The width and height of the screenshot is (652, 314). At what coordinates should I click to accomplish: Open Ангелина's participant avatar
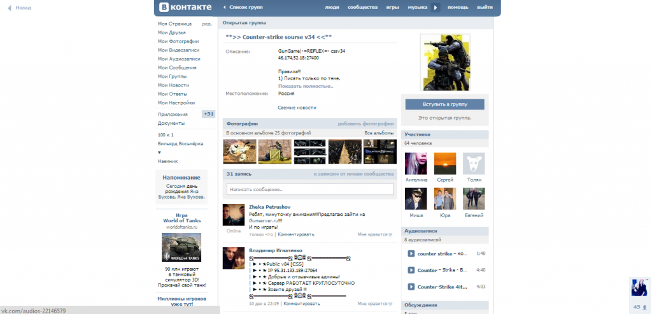[416, 164]
